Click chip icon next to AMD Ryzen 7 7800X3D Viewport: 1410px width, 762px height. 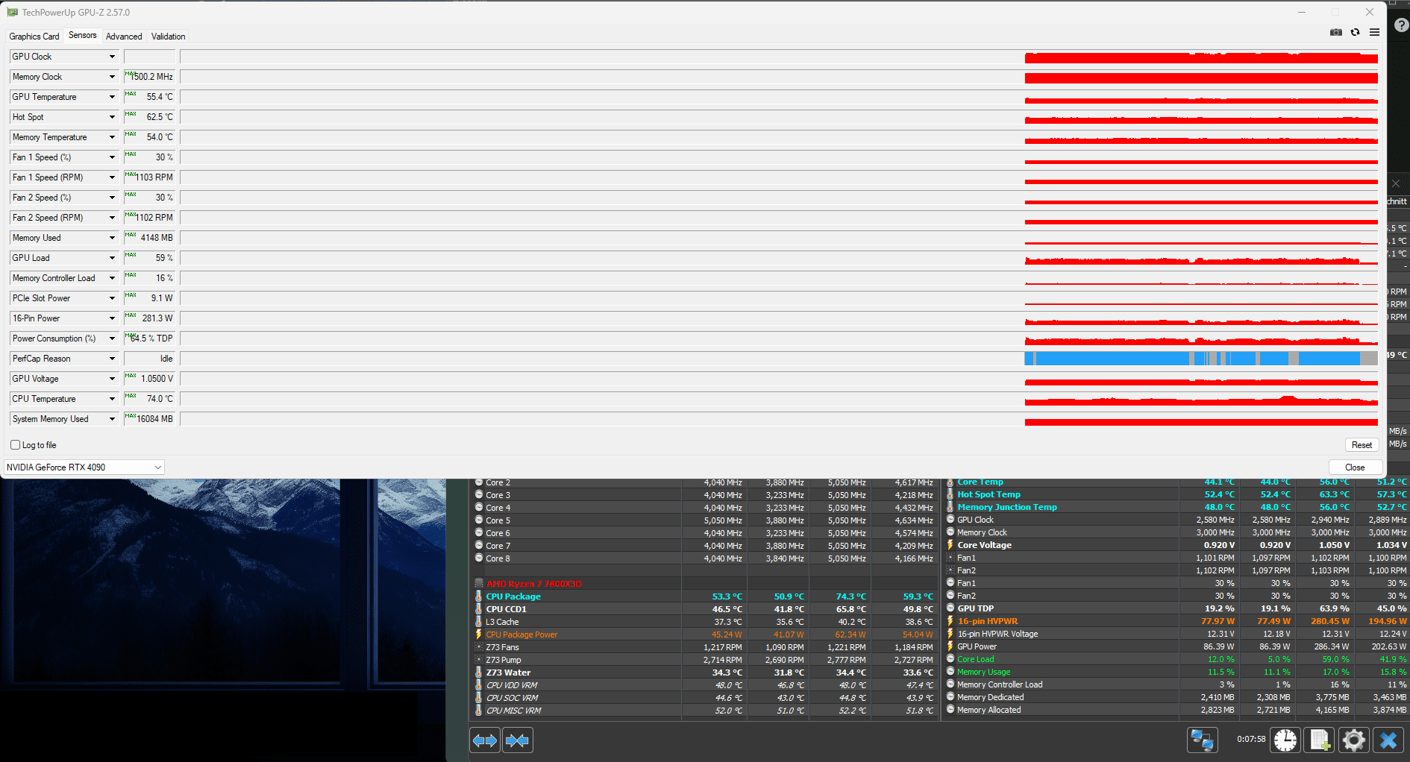pyautogui.click(x=479, y=584)
